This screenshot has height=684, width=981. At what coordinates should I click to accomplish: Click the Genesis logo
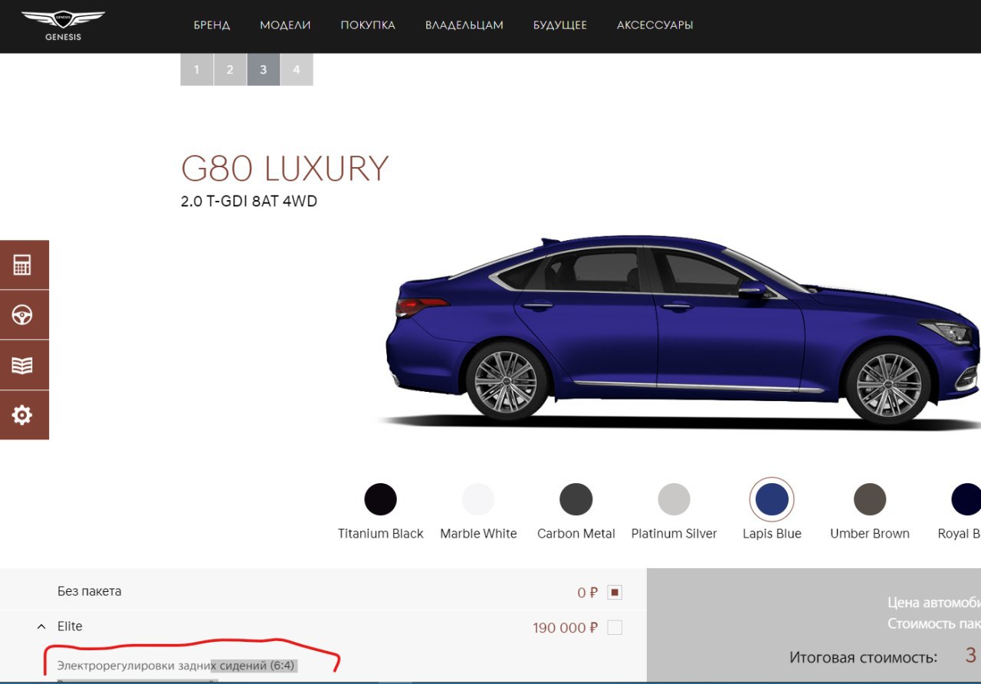[x=63, y=25]
